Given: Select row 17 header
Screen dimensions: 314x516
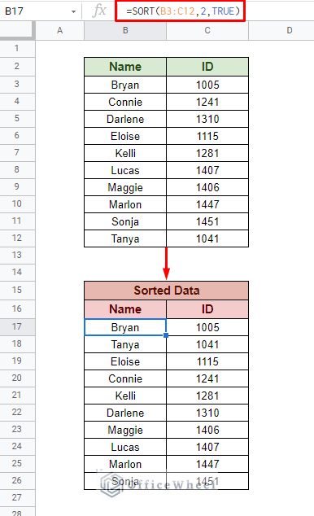Looking at the screenshot, I should point(17,327).
